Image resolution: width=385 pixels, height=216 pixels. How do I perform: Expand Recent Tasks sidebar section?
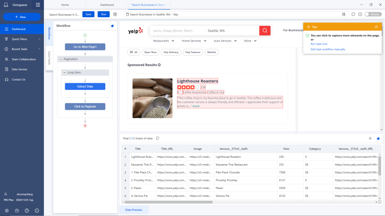[39, 49]
